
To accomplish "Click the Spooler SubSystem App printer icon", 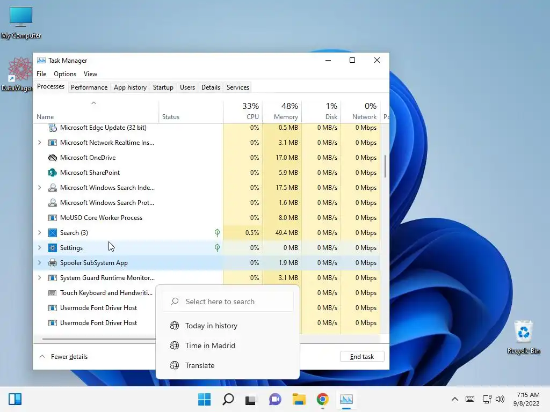I will [x=53, y=263].
